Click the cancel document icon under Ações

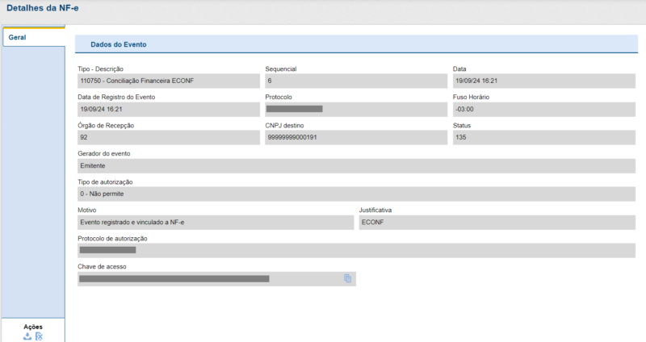click(x=39, y=336)
